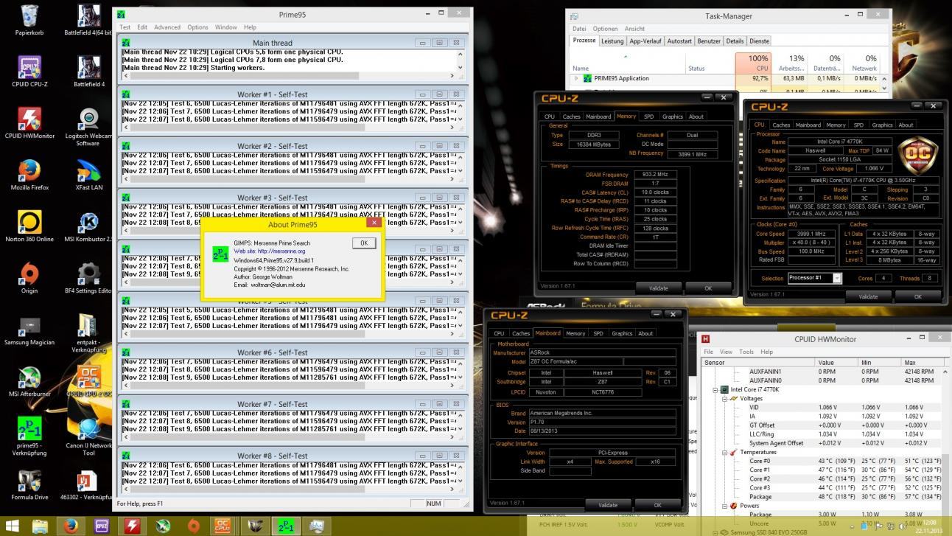Image resolution: width=952 pixels, height=536 pixels.
Task: Click the Origin icon in the taskbar
Action: 193,526
